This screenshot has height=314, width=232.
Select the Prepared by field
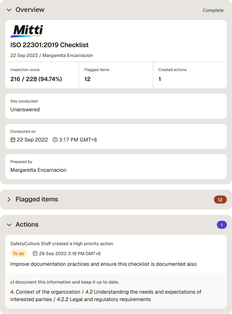click(116, 167)
